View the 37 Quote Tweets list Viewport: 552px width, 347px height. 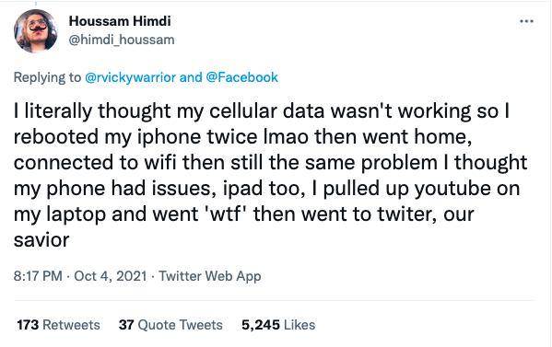pyautogui.click(x=170, y=325)
